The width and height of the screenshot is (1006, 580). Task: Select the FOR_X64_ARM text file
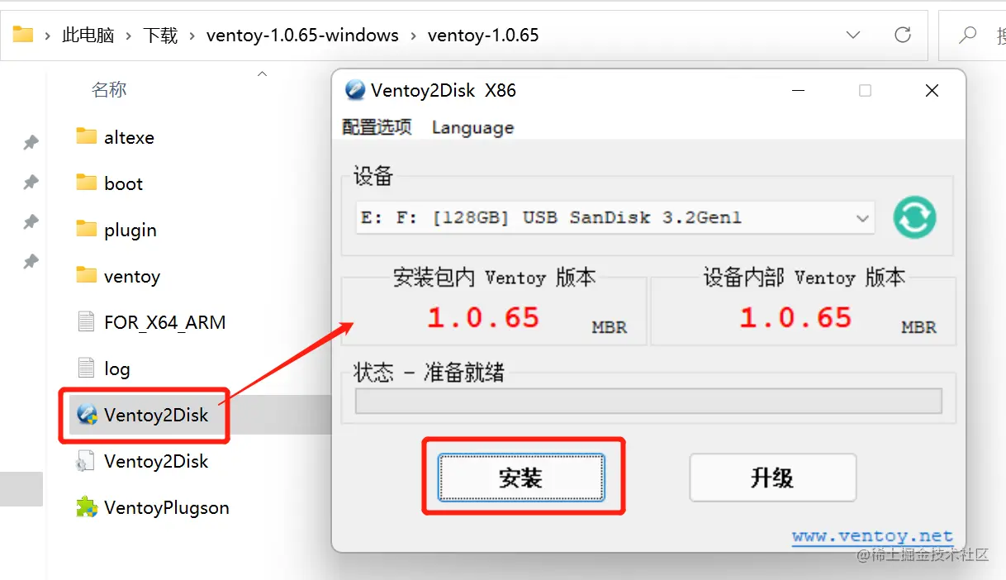coord(151,322)
